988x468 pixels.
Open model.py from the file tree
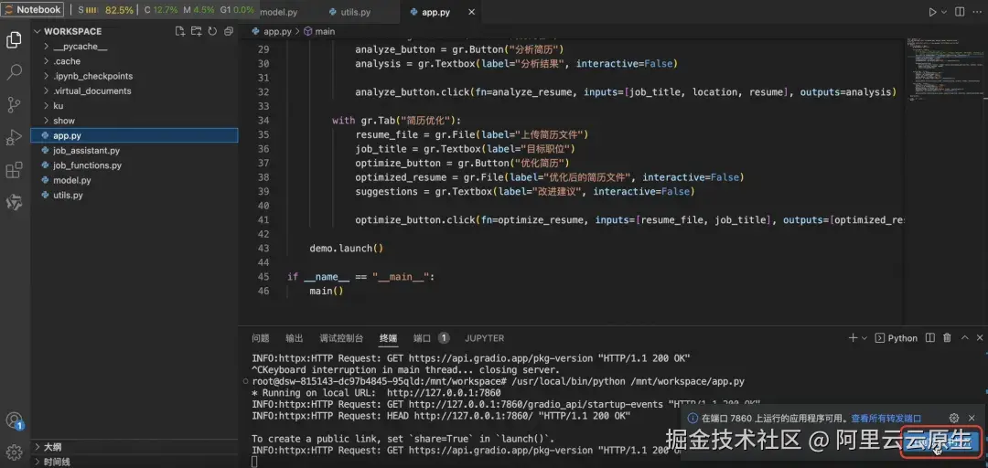[134, 180]
